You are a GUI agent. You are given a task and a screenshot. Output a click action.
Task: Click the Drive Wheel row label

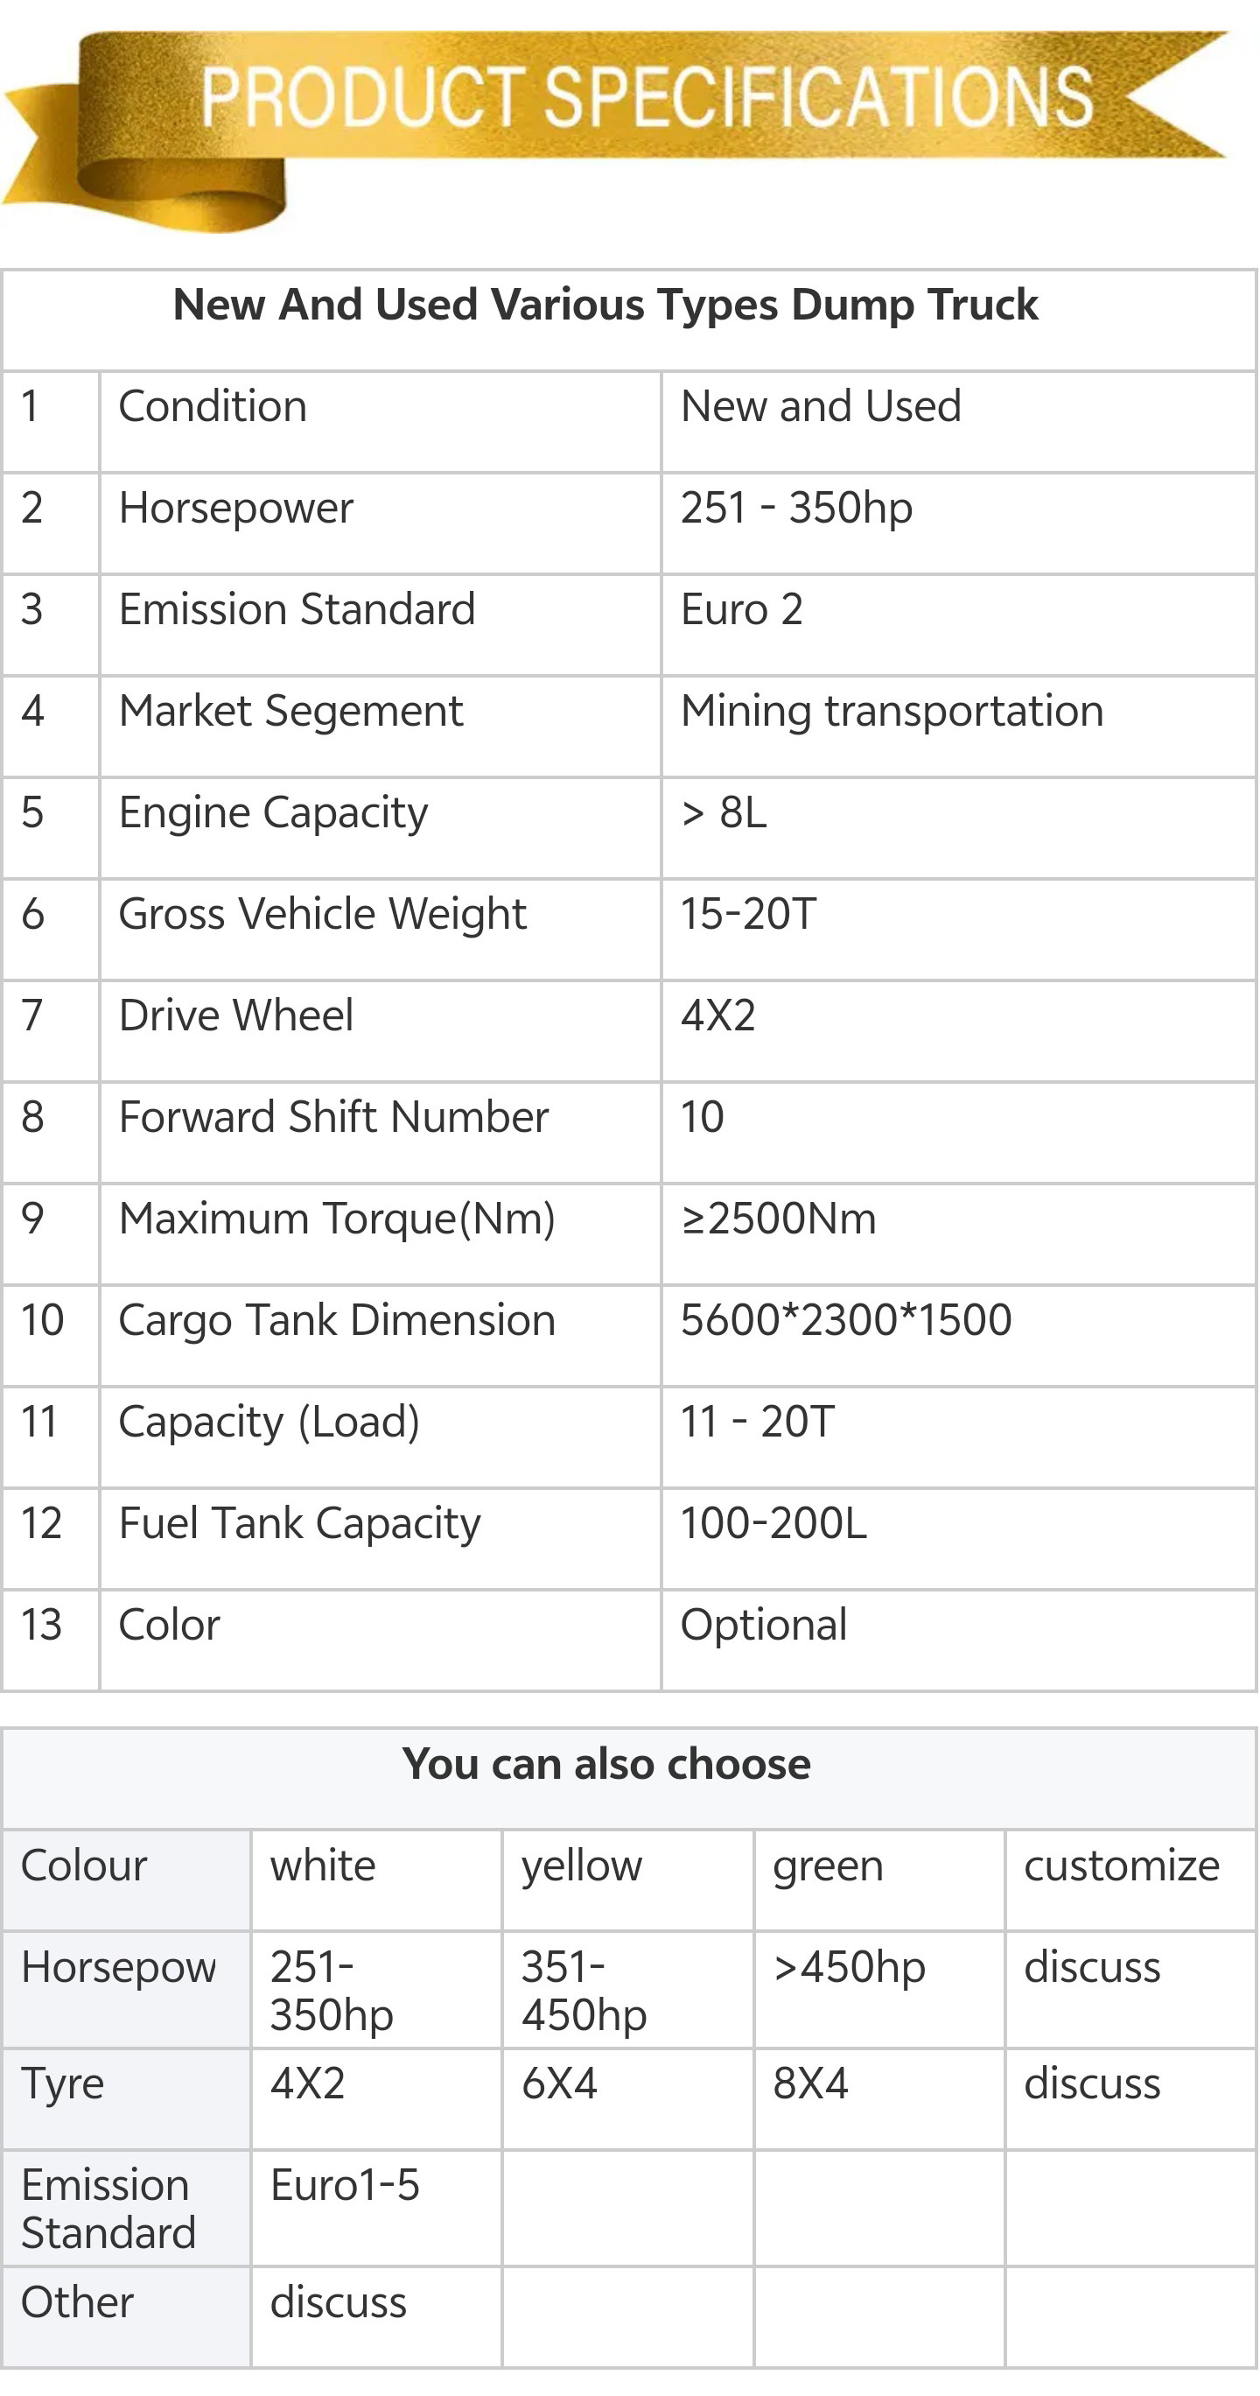pyautogui.click(x=236, y=1015)
